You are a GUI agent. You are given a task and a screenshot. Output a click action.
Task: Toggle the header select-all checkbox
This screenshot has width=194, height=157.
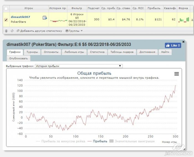[6, 9]
